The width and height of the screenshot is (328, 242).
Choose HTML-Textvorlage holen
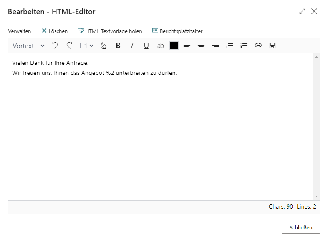point(110,31)
